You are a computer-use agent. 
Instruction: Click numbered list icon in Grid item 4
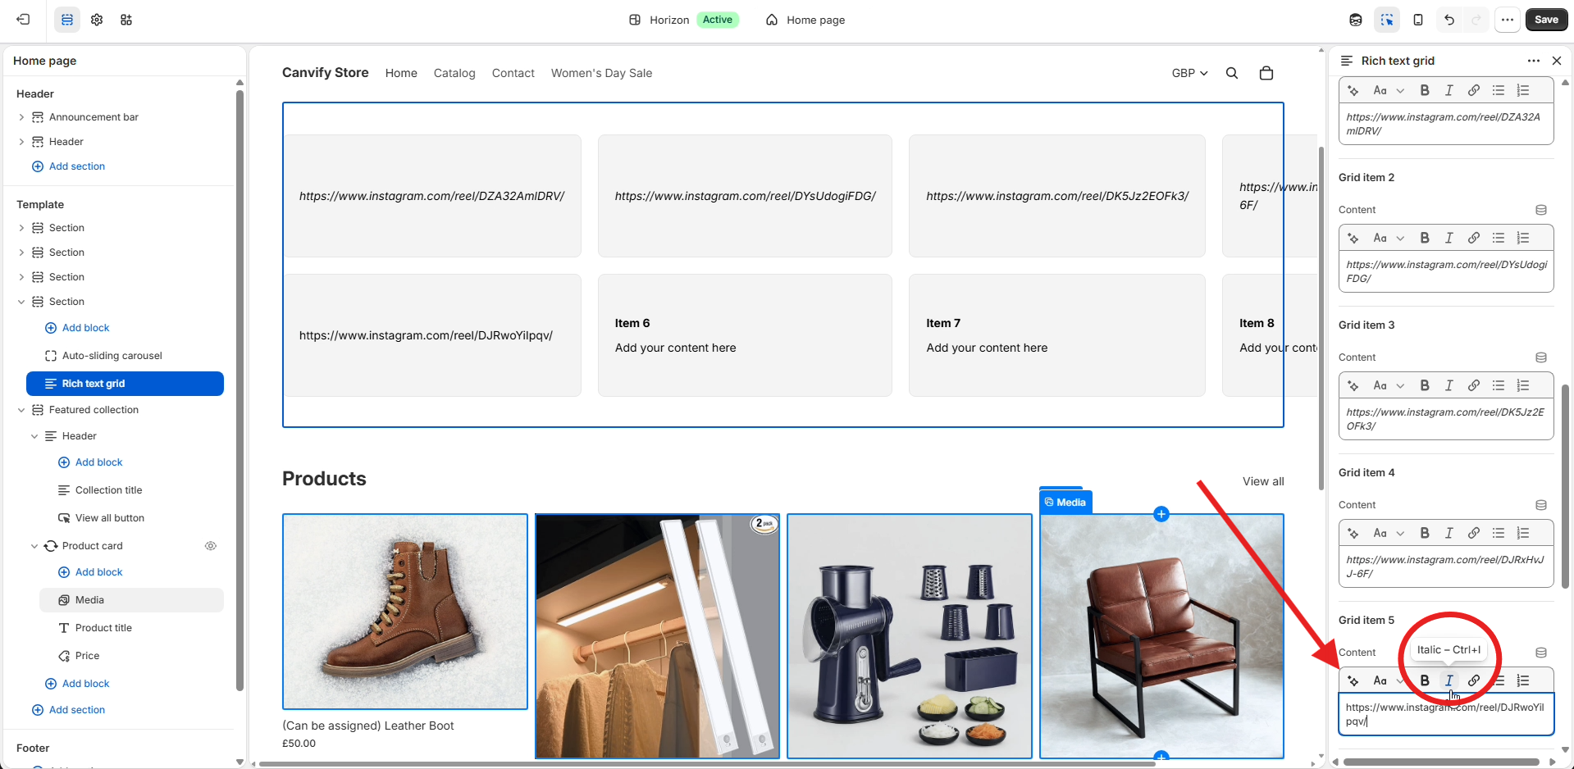tap(1523, 533)
